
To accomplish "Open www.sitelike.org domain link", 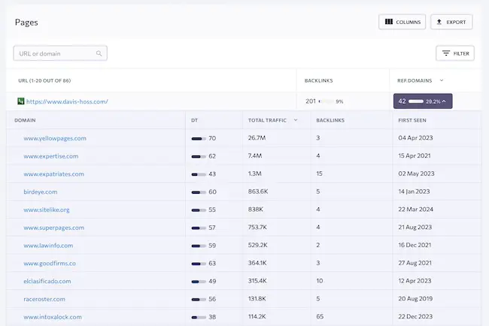I will click(x=47, y=210).
